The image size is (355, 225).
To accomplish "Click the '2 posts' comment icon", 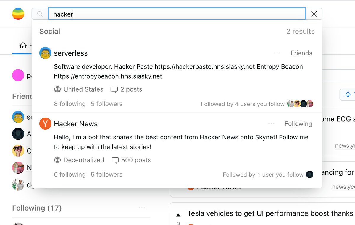I will coord(114,89).
